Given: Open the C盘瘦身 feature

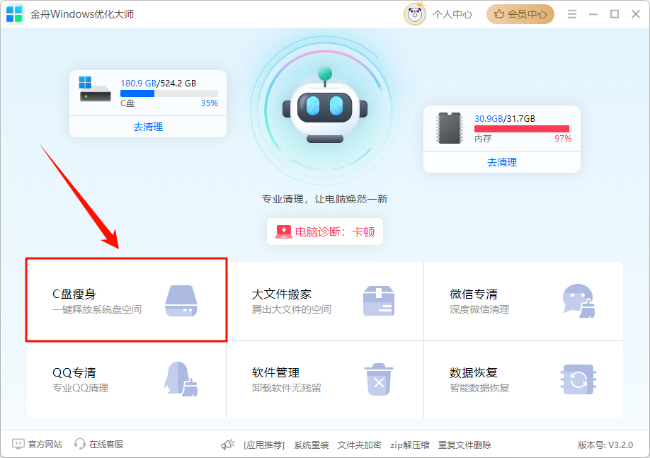Looking at the screenshot, I should (127, 301).
